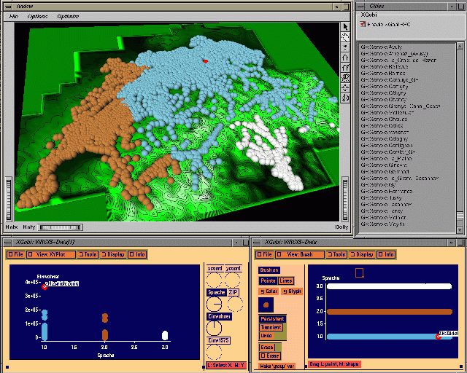This screenshot has width=467, height=373.
Task: Toggle the Transient brushing option
Action: [x=271, y=327]
